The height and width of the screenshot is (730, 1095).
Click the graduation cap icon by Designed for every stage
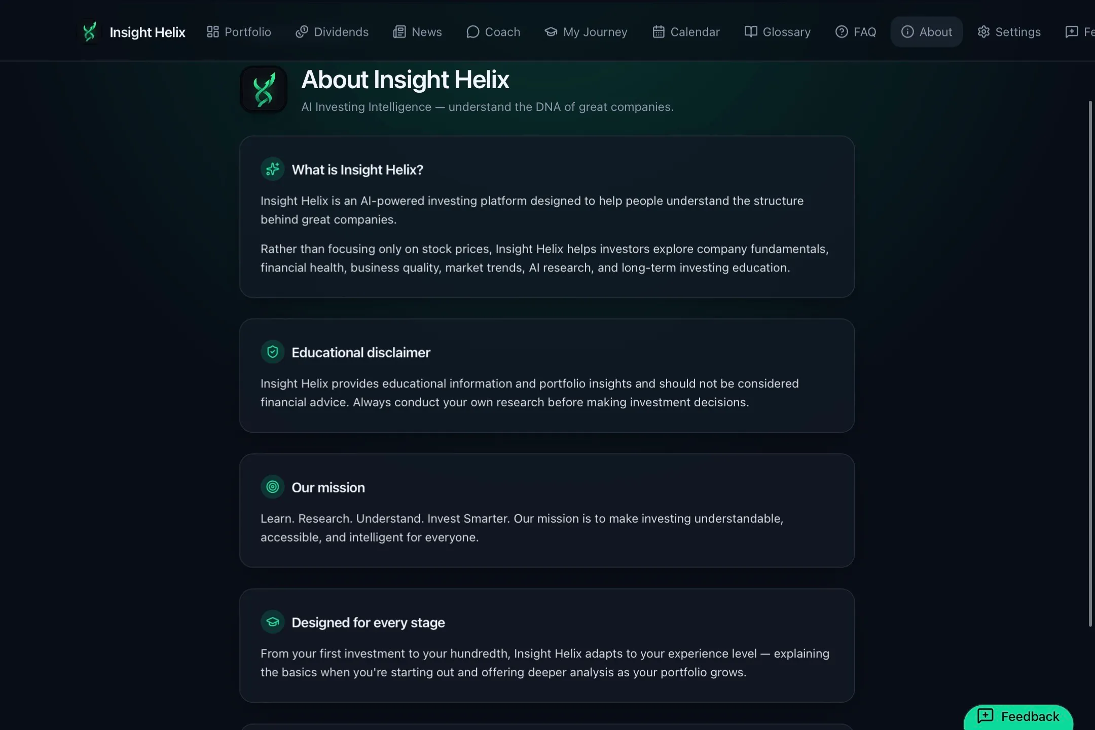pyautogui.click(x=273, y=622)
